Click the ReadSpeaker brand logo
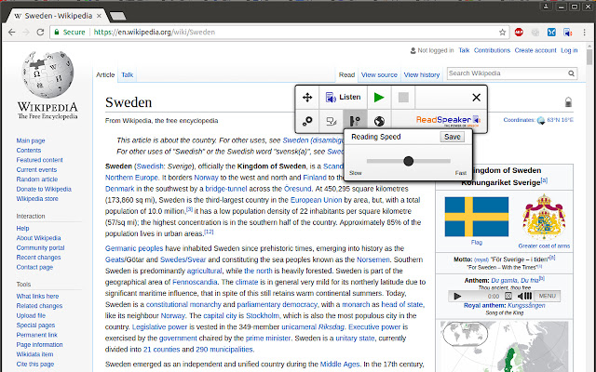Viewport: 596px width, 372px height. tap(448, 121)
